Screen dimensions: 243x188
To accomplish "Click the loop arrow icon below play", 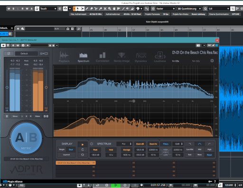I will pos(83,150).
